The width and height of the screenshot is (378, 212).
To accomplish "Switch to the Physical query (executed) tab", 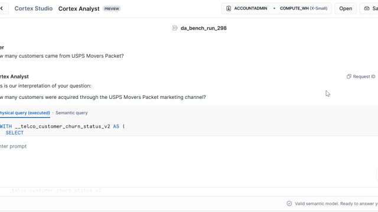I will pos(25,112).
